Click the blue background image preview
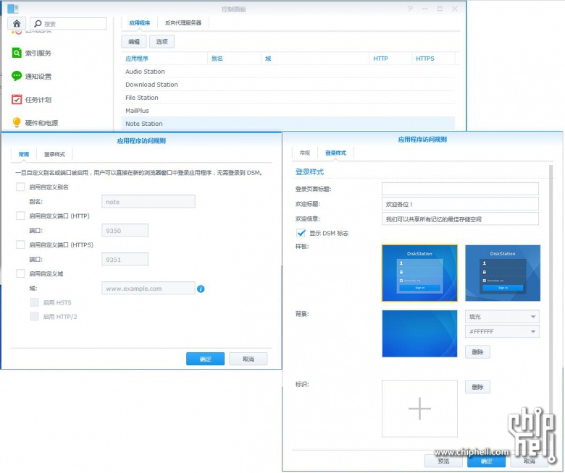565x473 pixels. [419, 333]
